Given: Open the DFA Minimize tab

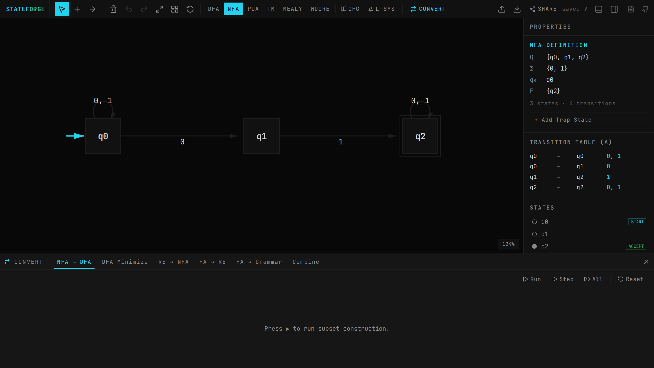Looking at the screenshot, I should pos(125,262).
